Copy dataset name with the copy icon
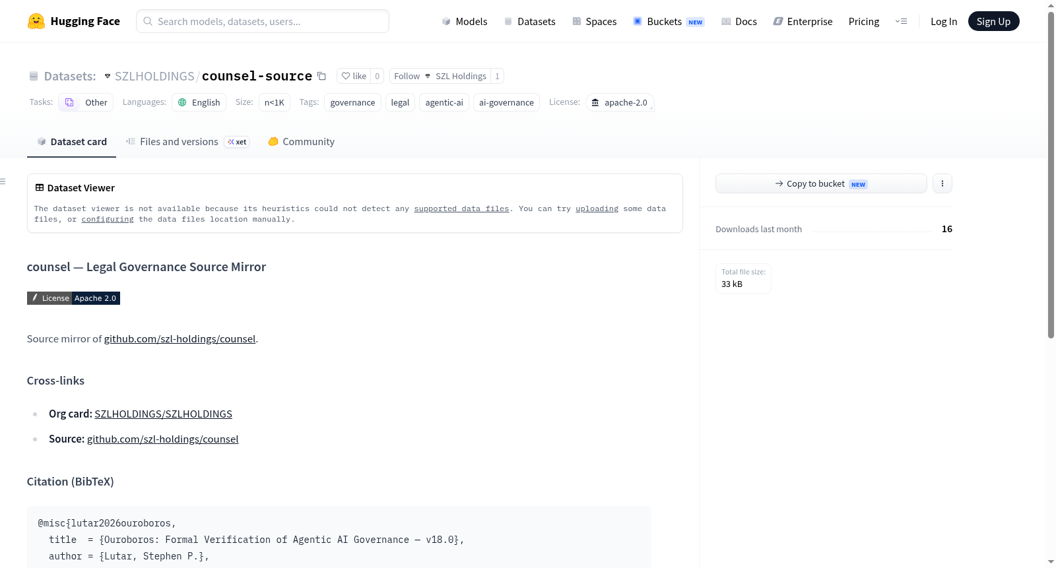This screenshot has height=568, width=1056. tap(321, 76)
